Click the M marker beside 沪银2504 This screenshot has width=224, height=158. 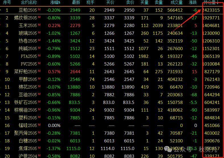(39, 155)
